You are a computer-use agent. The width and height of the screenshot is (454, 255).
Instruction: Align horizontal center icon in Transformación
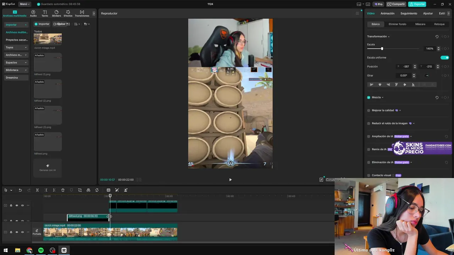[380, 85]
